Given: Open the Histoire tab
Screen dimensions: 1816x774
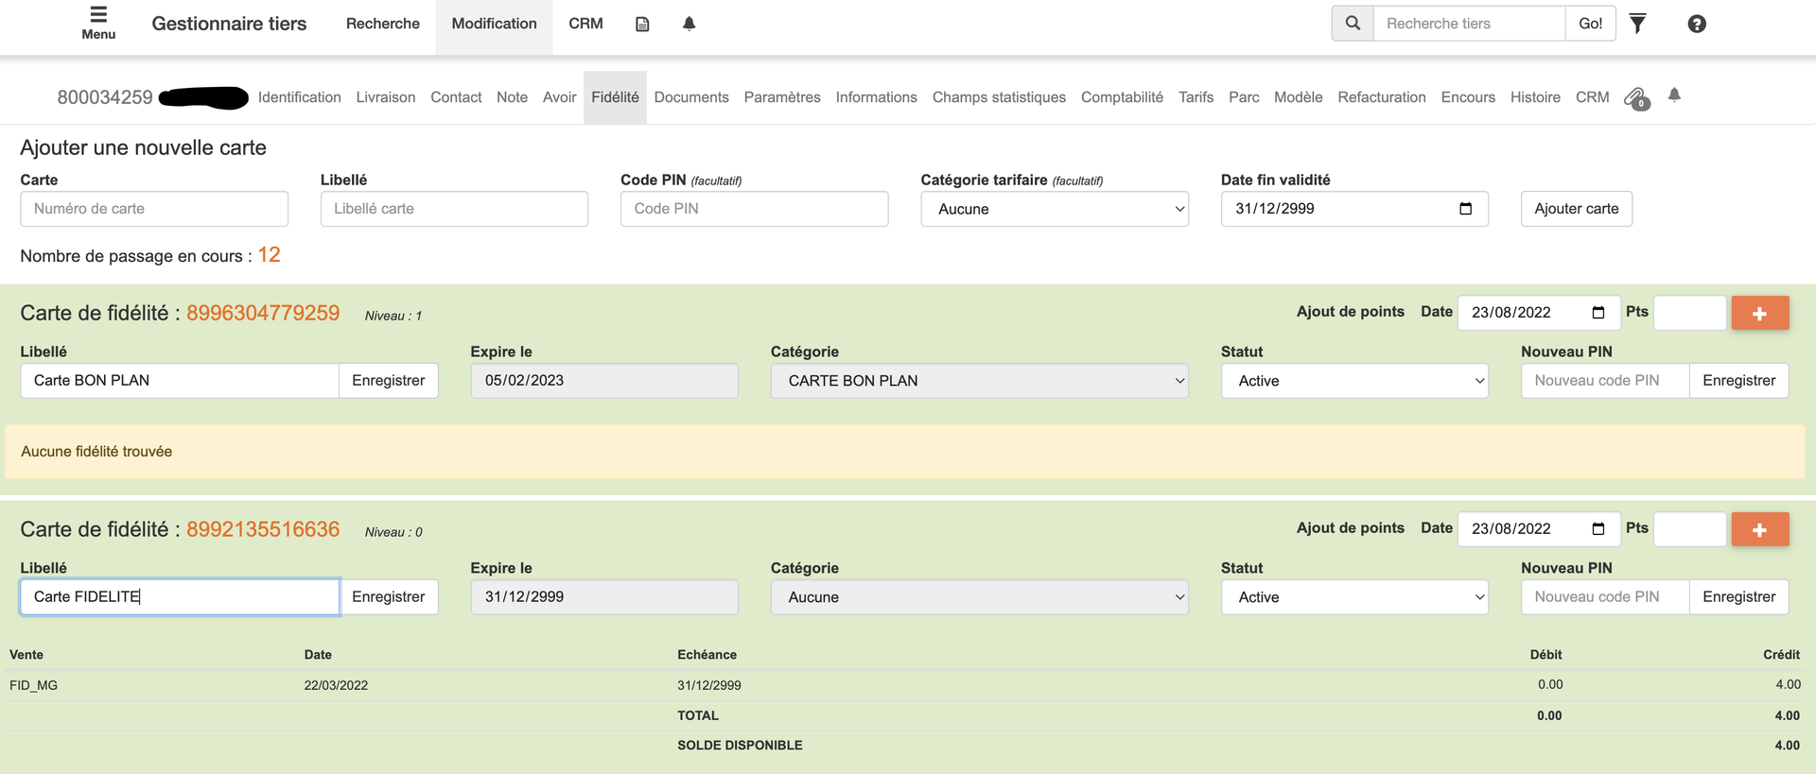Looking at the screenshot, I should click(1535, 97).
